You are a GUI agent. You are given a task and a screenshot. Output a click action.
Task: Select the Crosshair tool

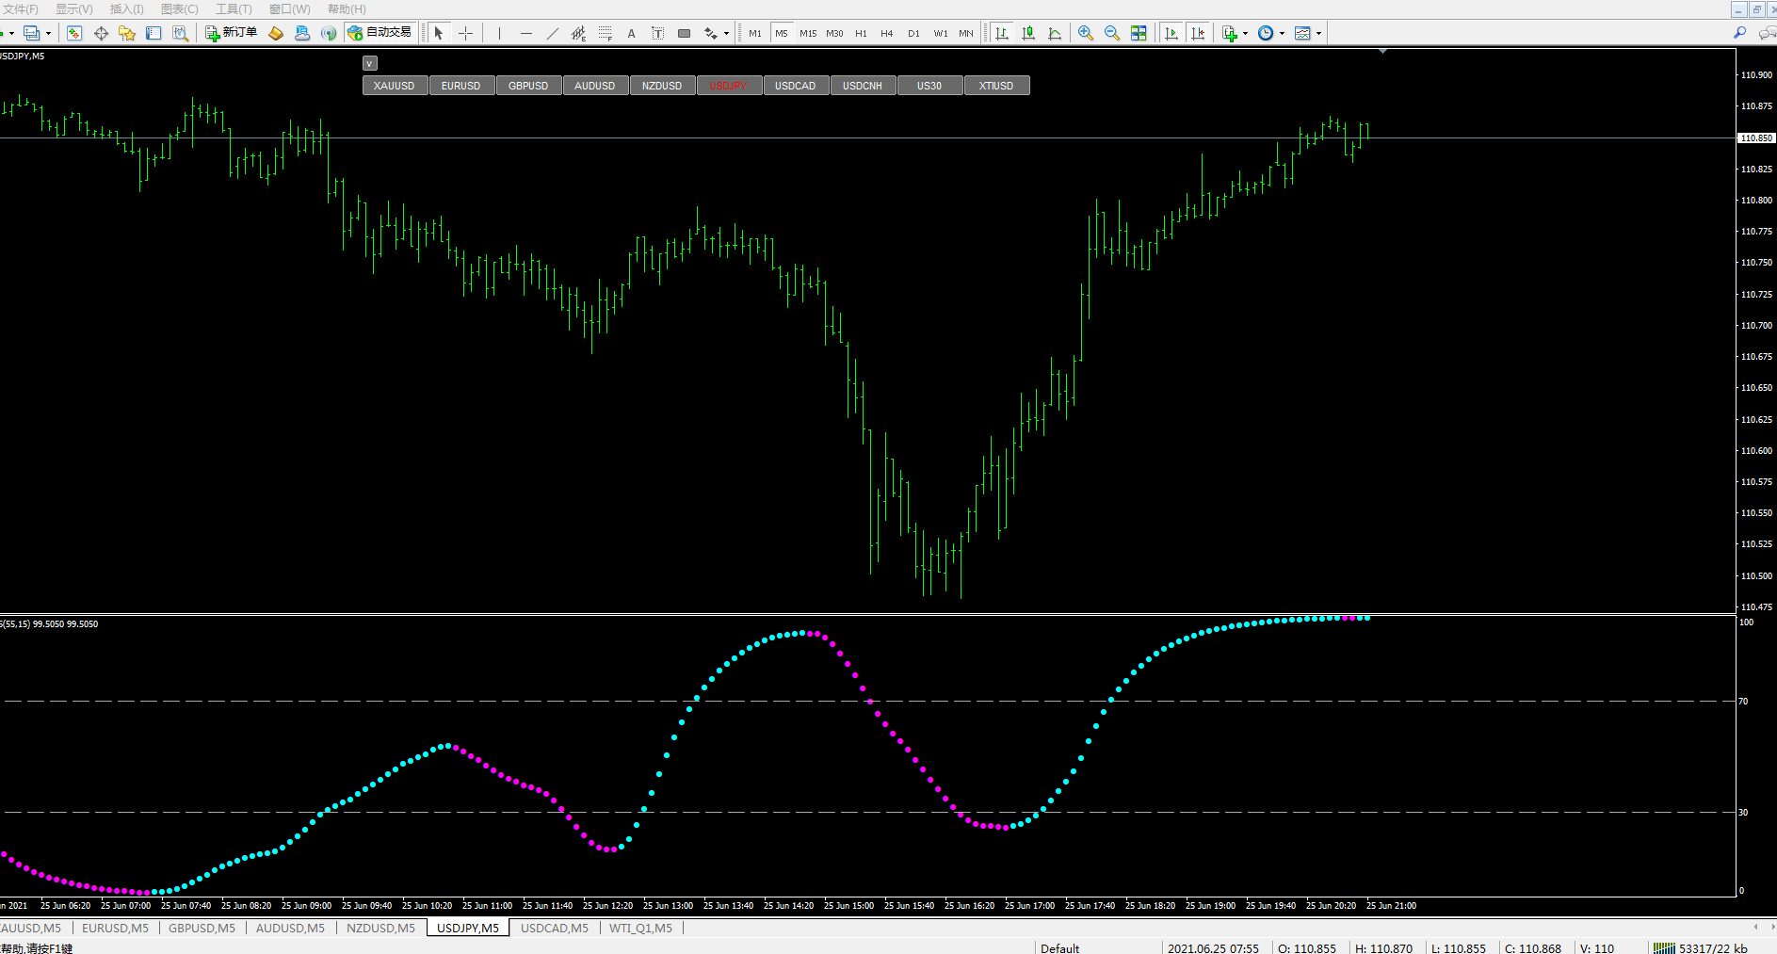pyautogui.click(x=466, y=33)
